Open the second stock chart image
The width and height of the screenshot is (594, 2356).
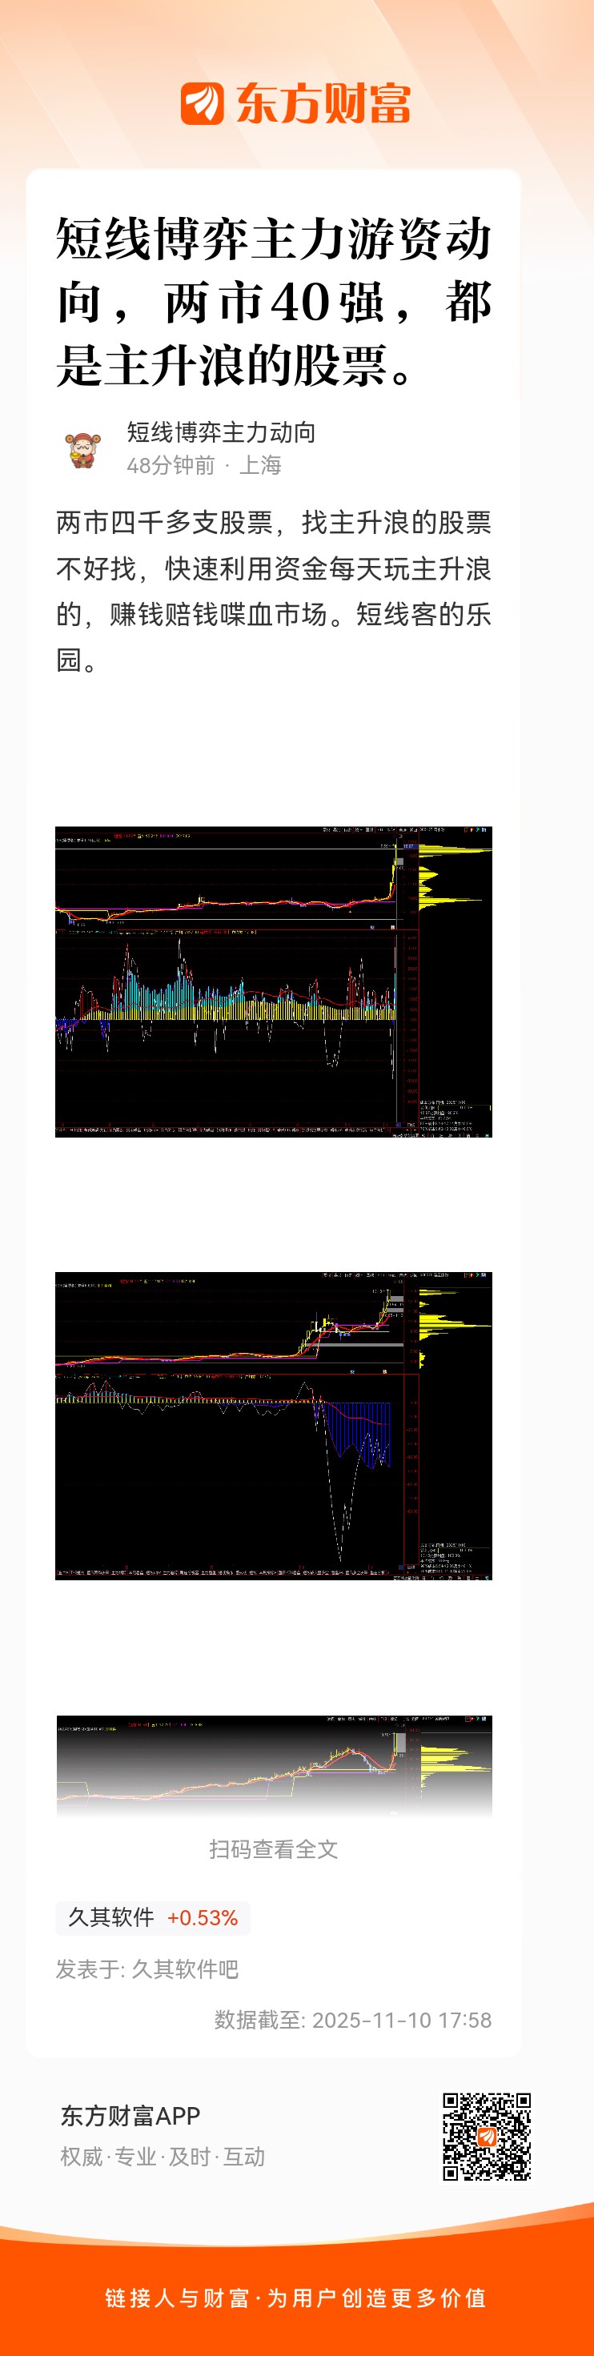coord(274,1426)
